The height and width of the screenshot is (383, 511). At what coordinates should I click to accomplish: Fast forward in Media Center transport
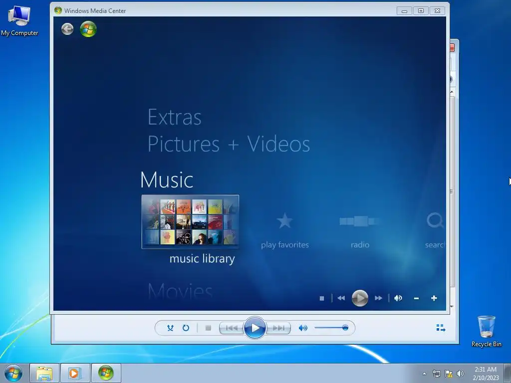[378, 298]
